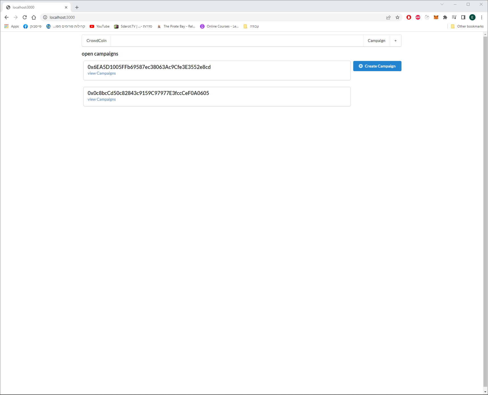Screen dimensions: 488x395
Task: Toggle the browser side panel
Action: 463,17
